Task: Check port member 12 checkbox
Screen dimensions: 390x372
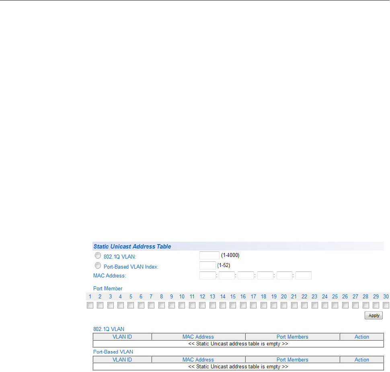Action: (x=202, y=305)
